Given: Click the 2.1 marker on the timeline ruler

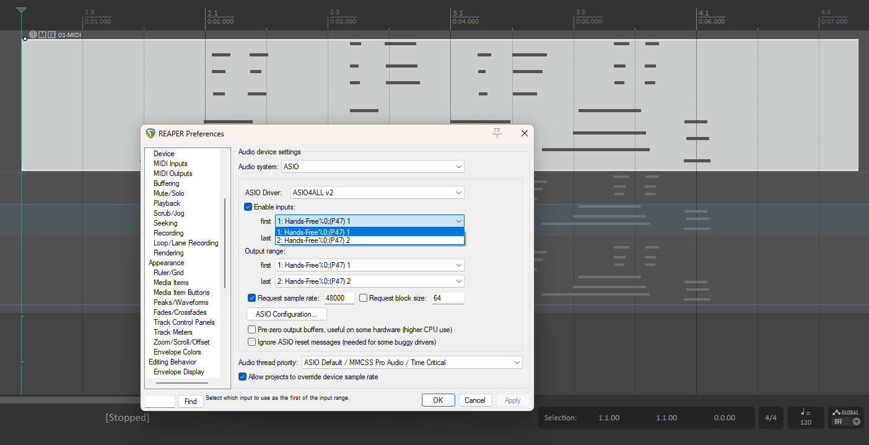Looking at the screenshot, I should click(213, 12).
